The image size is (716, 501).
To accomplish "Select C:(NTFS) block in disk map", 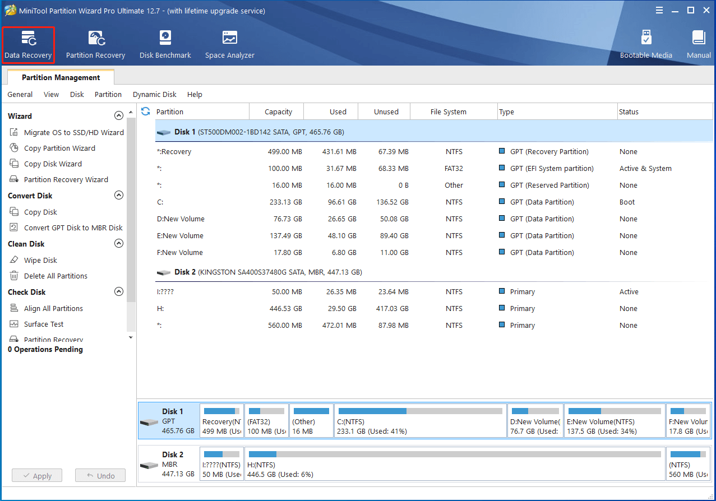I will click(421, 421).
